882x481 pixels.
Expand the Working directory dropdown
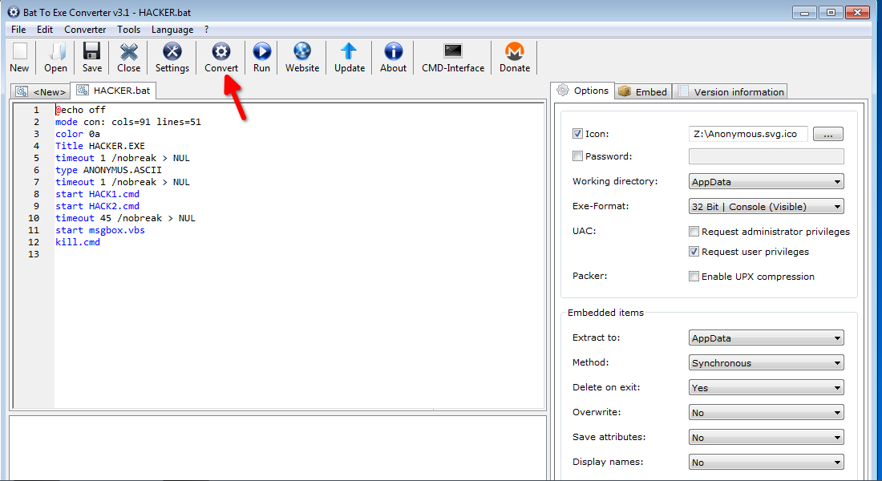[x=766, y=182]
